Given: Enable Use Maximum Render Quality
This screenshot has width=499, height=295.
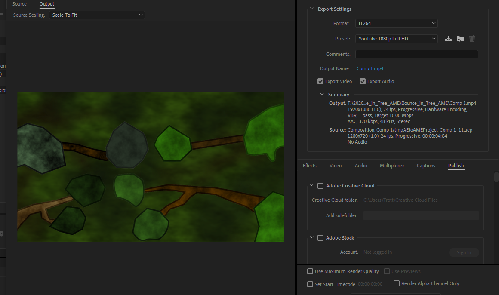Looking at the screenshot, I should tap(310, 271).
